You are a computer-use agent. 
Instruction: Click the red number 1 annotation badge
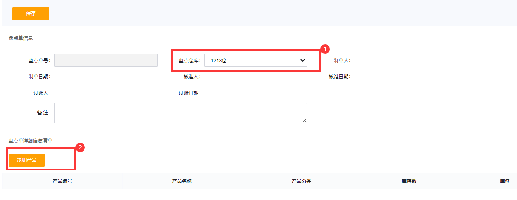point(325,50)
